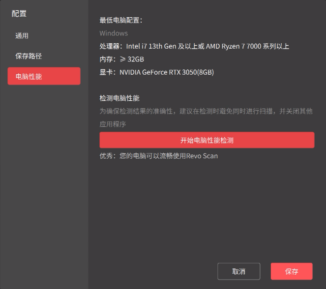Click the 优秀 result message
Viewport: 326px width, 289px height.
pos(159,156)
